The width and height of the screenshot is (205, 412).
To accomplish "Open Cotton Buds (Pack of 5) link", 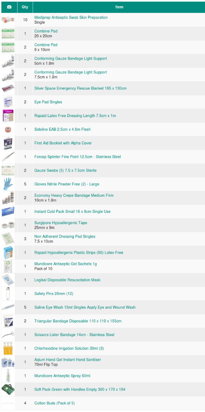I will pos(55,403).
